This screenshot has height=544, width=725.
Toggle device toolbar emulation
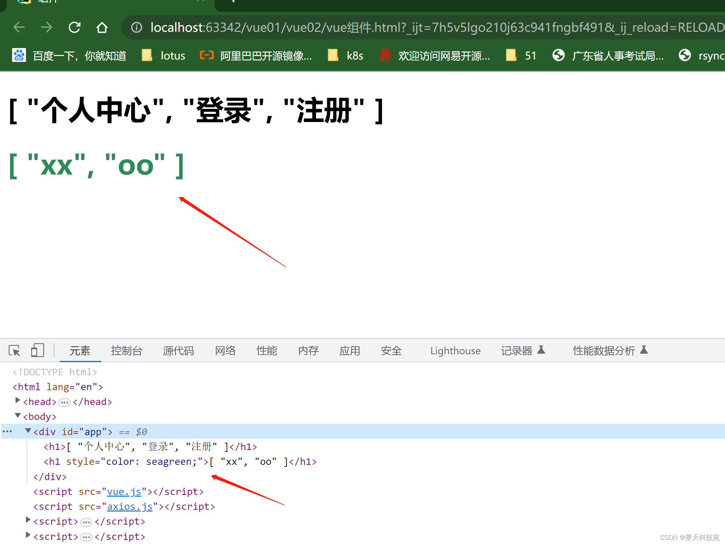pos(37,350)
